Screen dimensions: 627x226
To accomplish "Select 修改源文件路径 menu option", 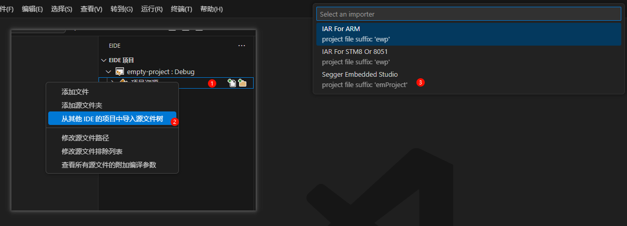I will coord(85,138).
